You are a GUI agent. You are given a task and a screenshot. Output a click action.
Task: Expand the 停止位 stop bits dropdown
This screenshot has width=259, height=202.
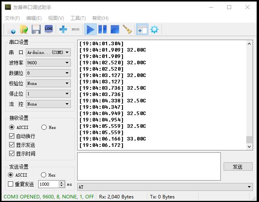48,94
